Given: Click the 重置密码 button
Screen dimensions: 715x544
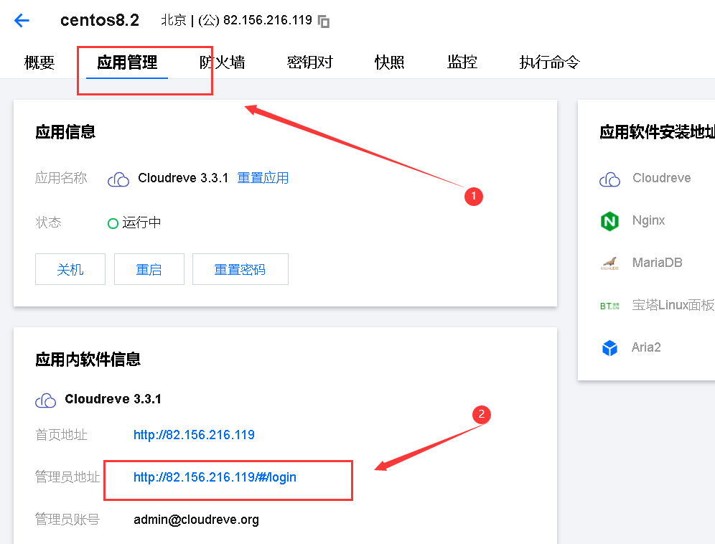Looking at the screenshot, I should click(x=240, y=269).
